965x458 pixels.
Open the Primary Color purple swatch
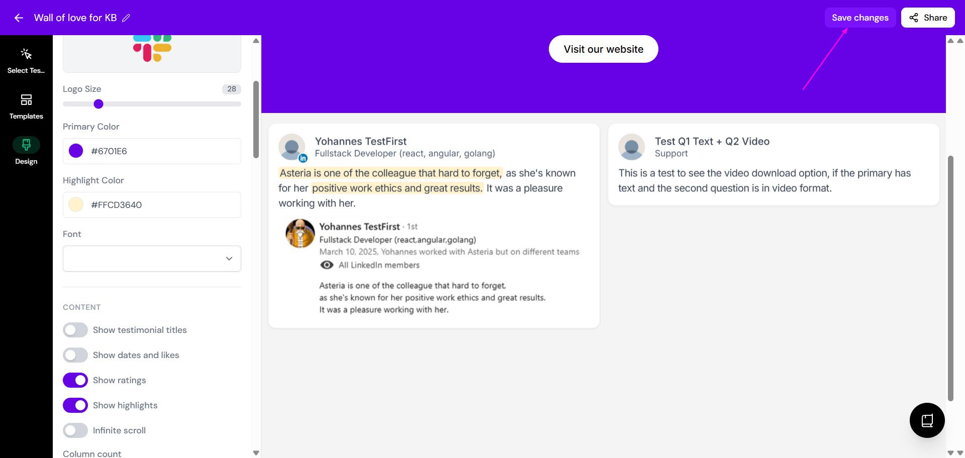(x=76, y=151)
